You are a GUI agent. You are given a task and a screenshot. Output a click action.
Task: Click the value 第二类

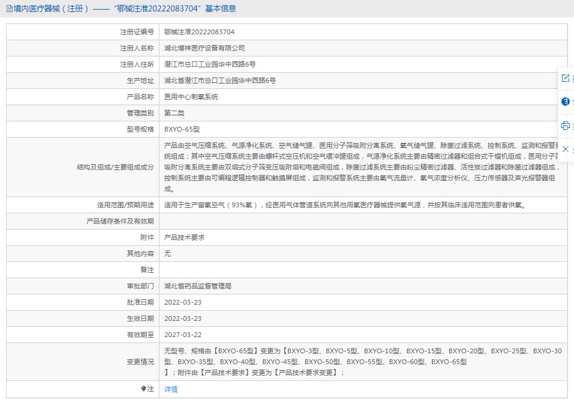tap(174, 113)
